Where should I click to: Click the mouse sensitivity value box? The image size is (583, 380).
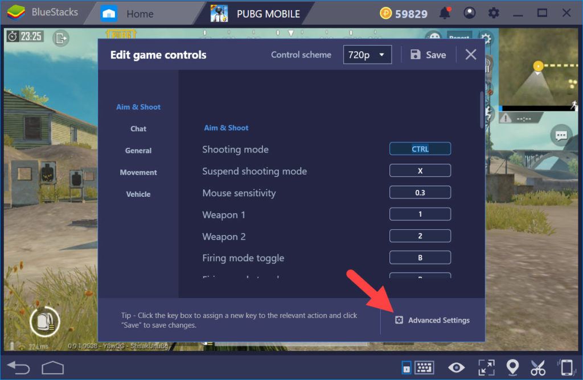(x=420, y=192)
